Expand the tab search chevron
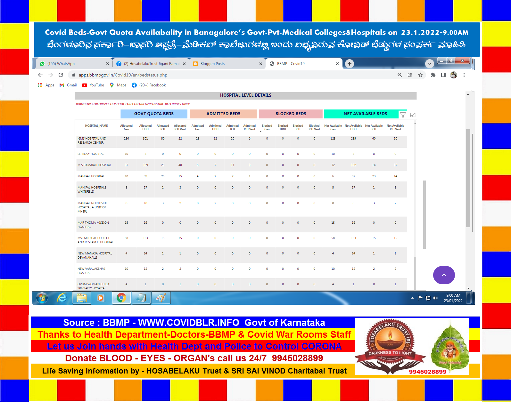511x402 pixels. coord(430,64)
